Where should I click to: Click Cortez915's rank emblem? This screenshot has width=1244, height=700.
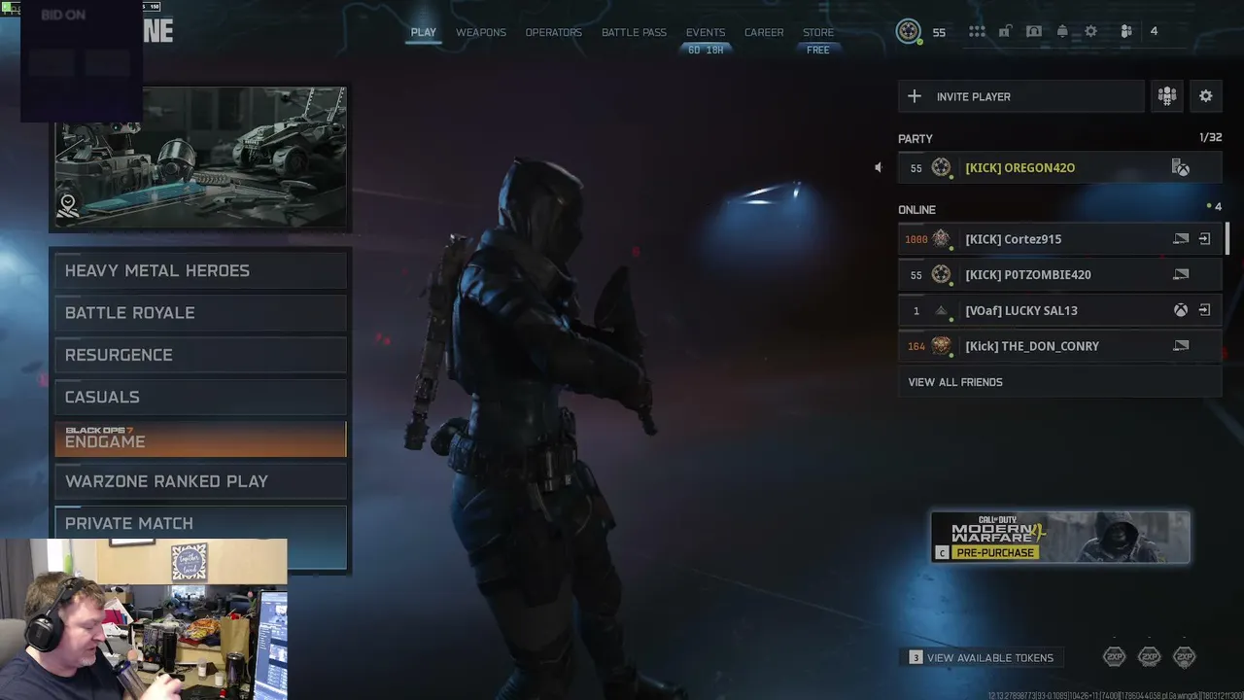pos(941,238)
